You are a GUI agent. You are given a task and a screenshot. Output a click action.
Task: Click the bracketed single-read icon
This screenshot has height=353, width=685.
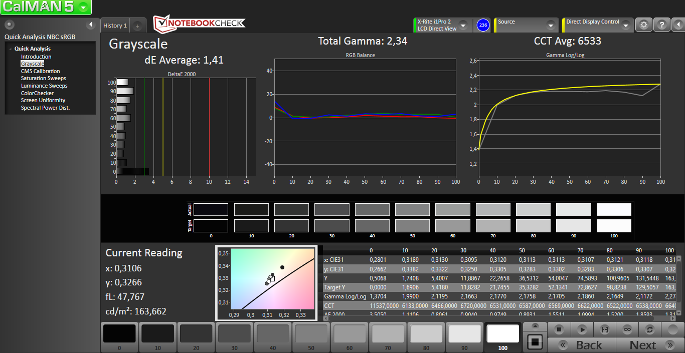click(604, 329)
